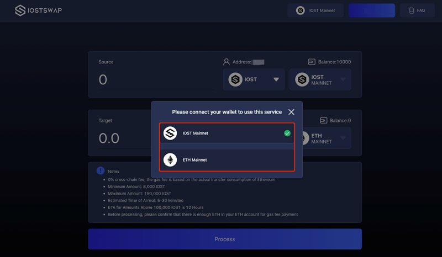
Task: Open the IOST token dropdown in Source
Action: (254, 79)
